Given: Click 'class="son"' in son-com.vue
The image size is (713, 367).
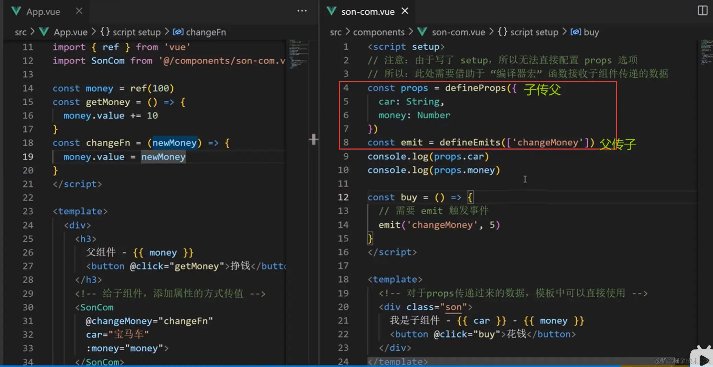Looking at the screenshot, I should coord(437,307).
